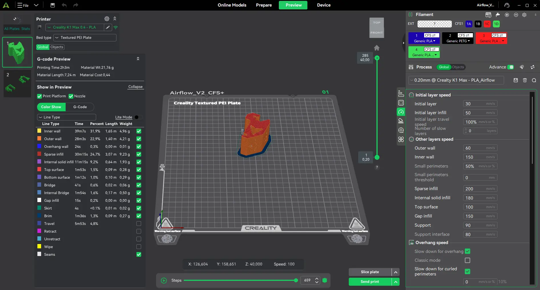This screenshot has height=290, width=540.
Task: Reset view with the home icon
Action: pos(377,48)
